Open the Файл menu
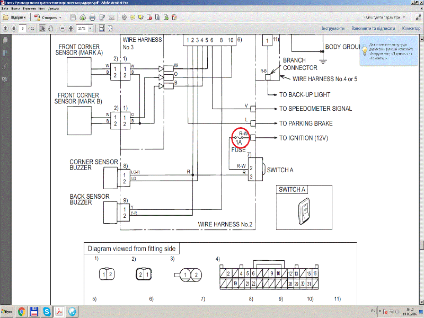Viewport: 424px width, 318px height. point(5,10)
